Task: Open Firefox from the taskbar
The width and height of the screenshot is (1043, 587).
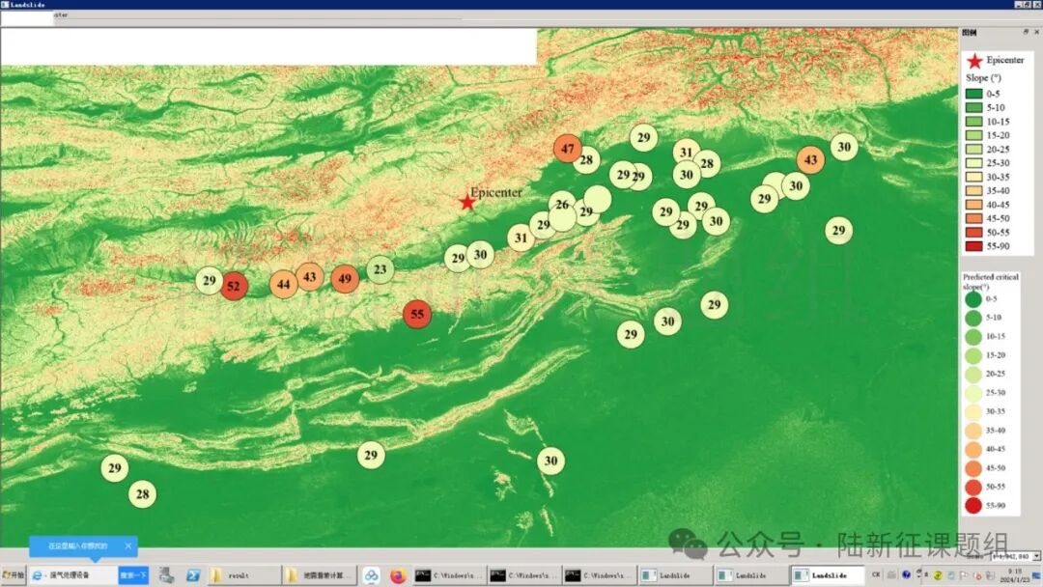Action: [398, 575]
